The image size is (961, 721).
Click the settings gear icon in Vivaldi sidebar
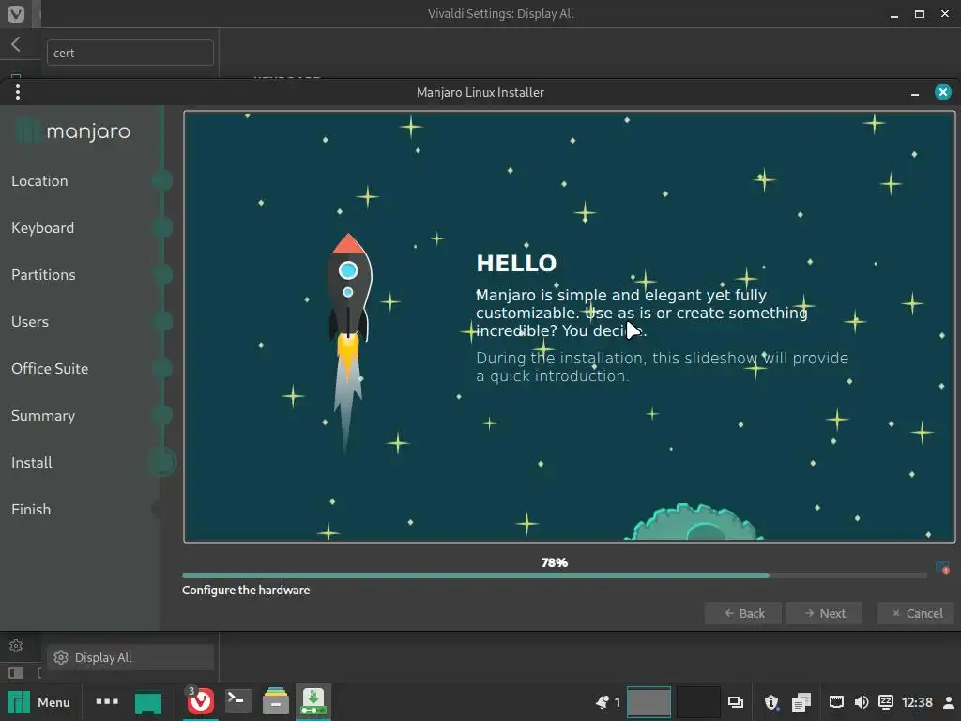pos(16,646)
